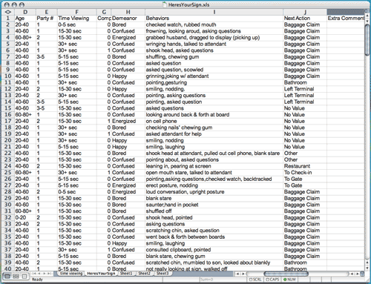The width and height of the screenshot is (371, 284).
Task: Click the horizontal scrollbar thumb
Action: (286, 274)
